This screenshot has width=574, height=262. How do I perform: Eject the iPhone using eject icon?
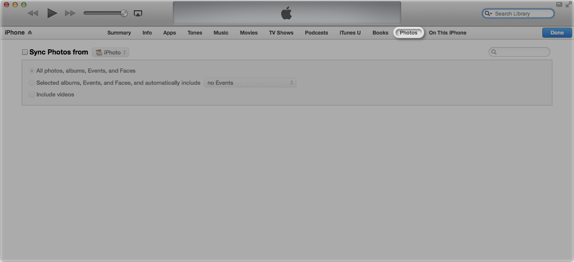30,32
